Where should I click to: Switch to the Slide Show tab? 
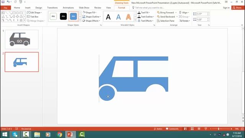84,8
